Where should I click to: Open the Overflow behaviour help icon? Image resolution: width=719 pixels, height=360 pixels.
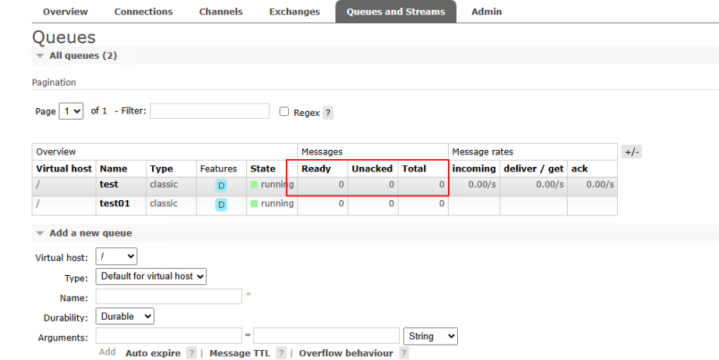tap(403, 353)
